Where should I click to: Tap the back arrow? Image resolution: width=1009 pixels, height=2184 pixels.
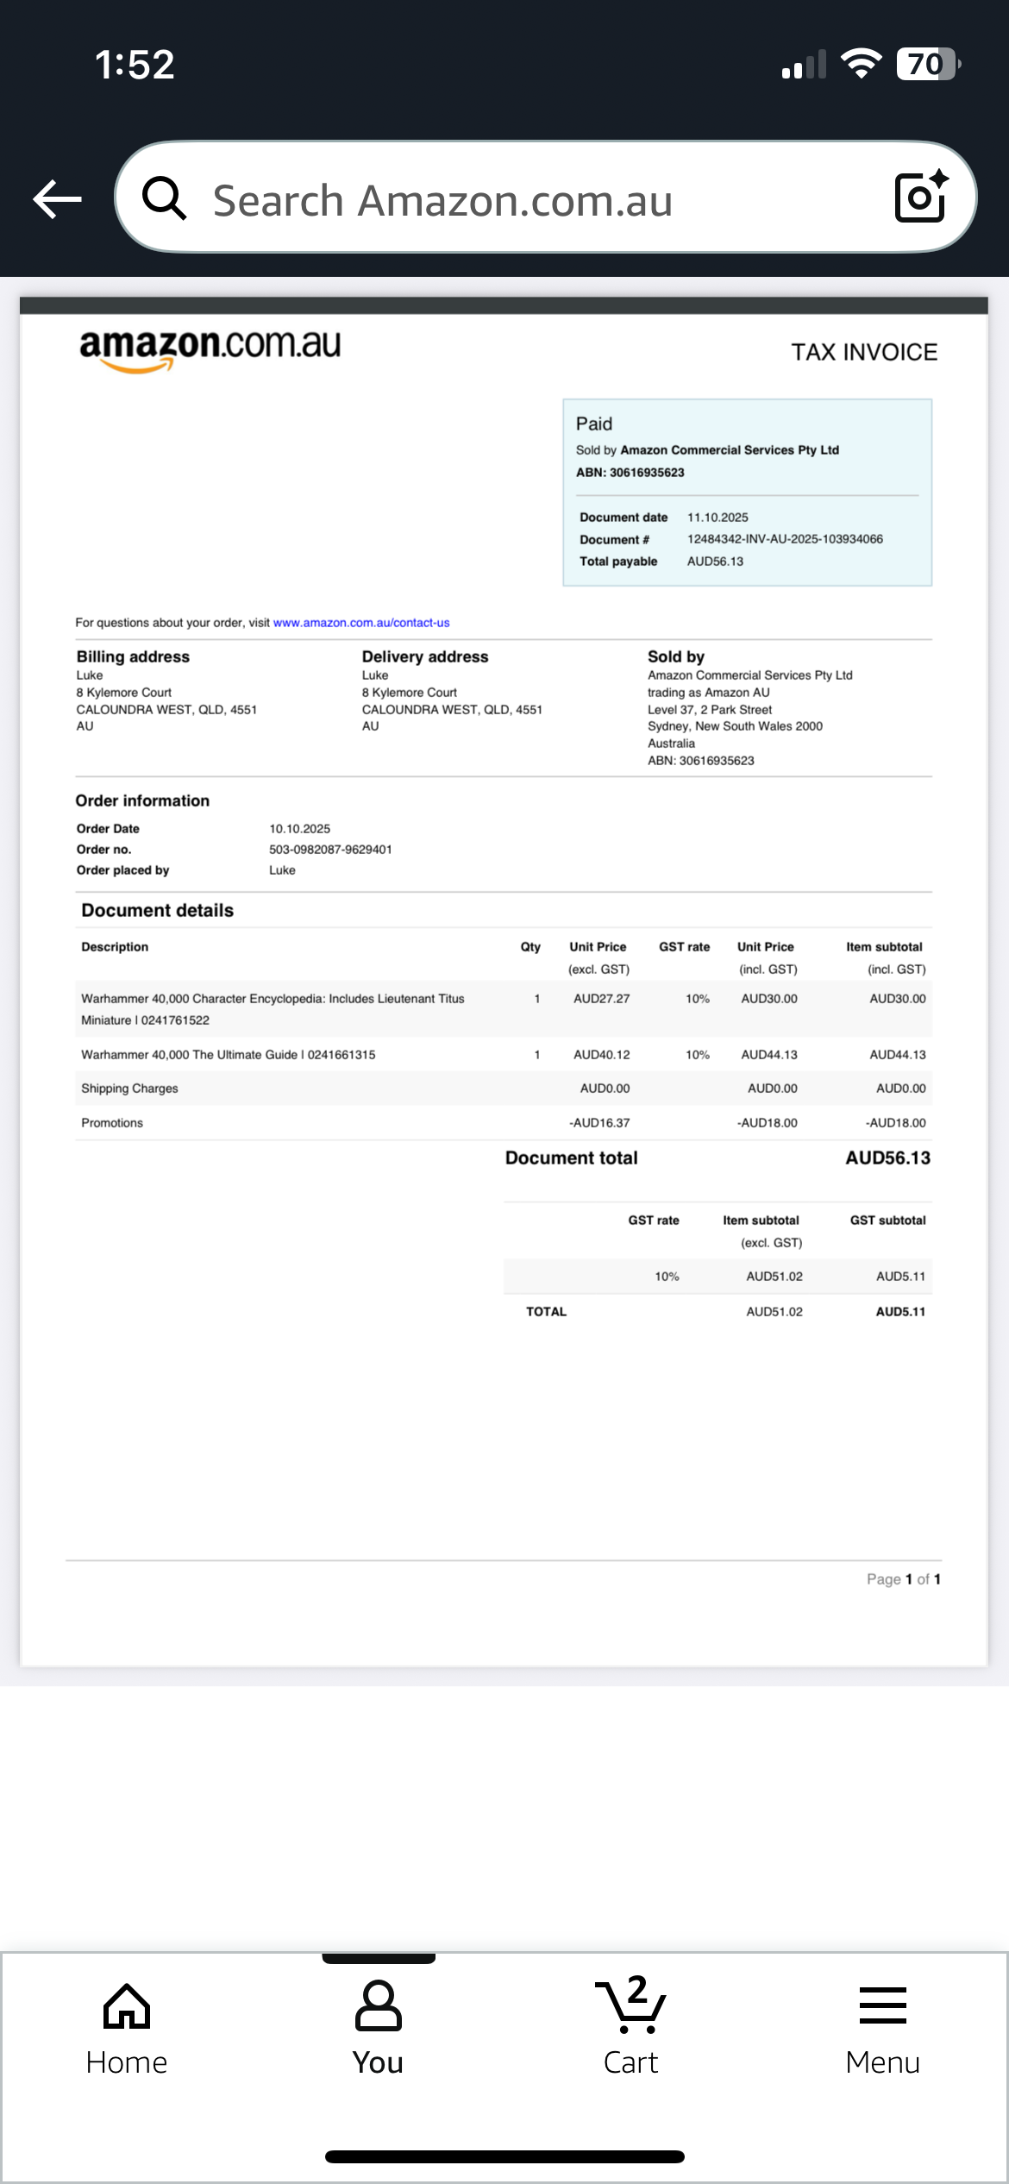(57, 199)
